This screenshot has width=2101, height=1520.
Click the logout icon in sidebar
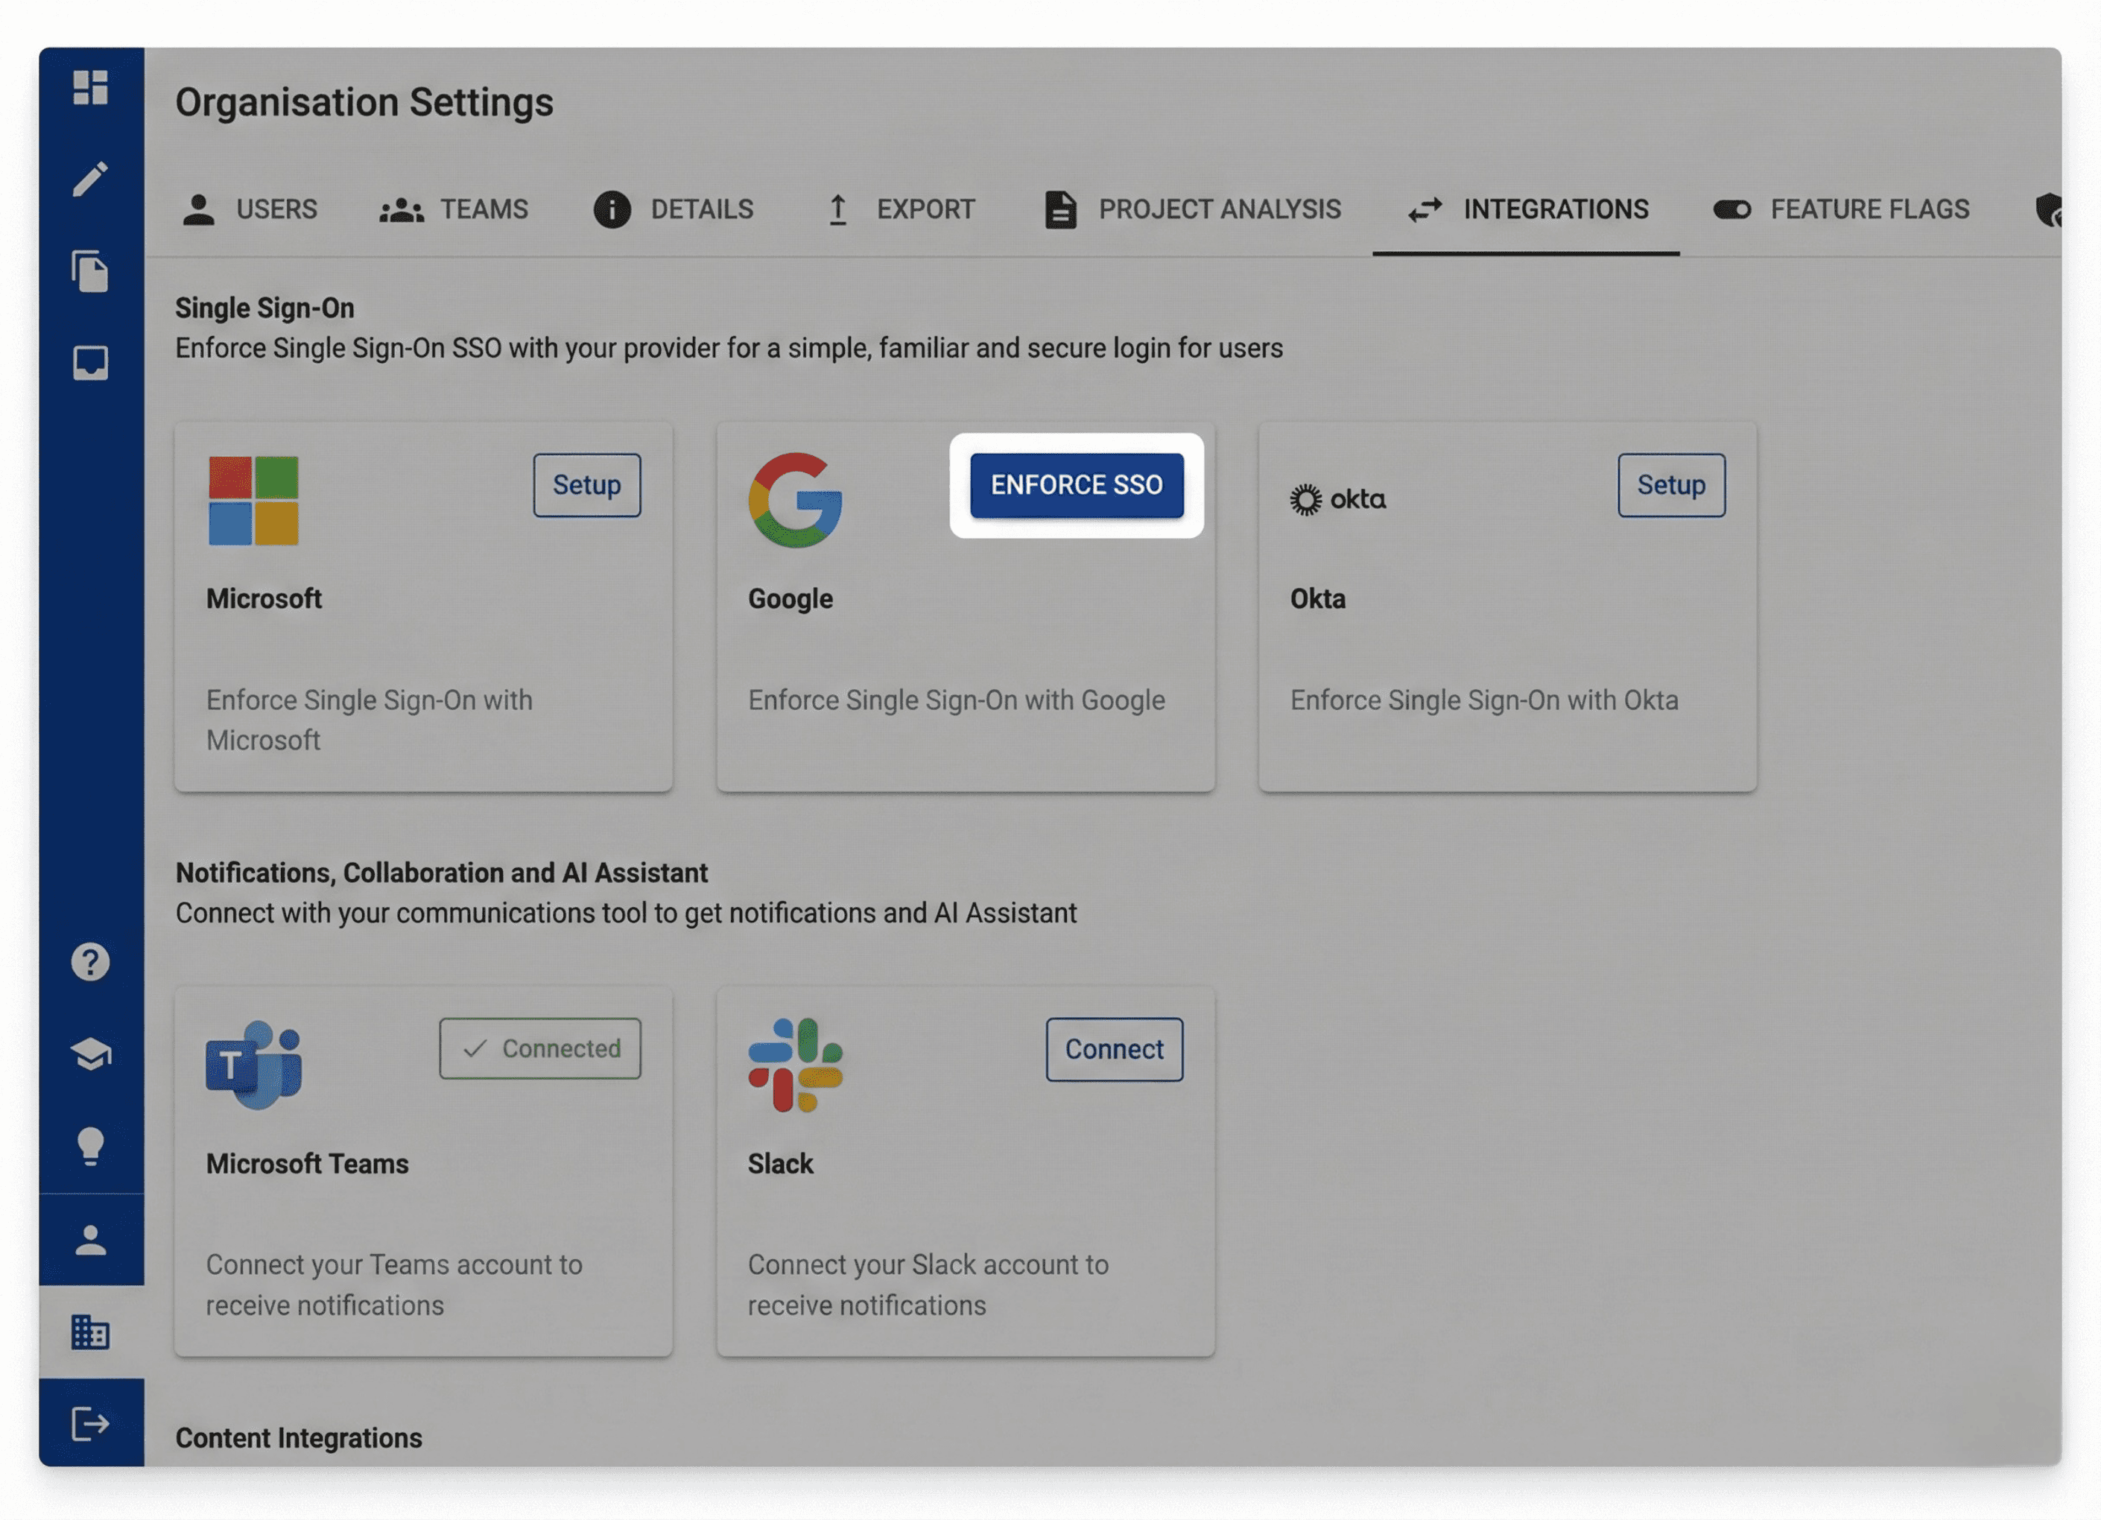tap(90, 1424)
